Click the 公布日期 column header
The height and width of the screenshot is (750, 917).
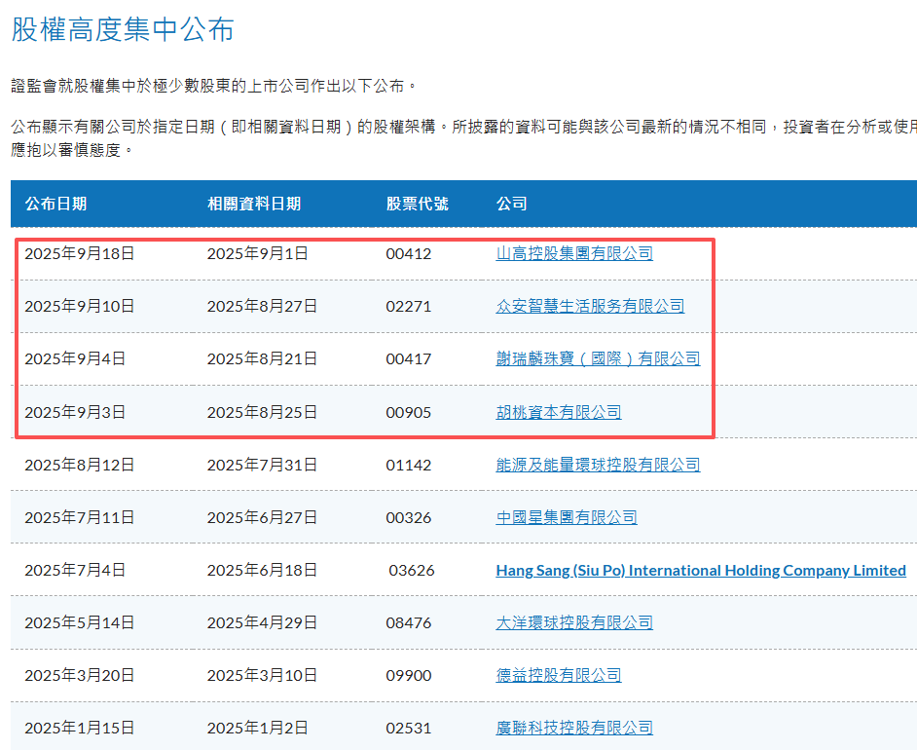pyautogui.click(x=55, y=204)
